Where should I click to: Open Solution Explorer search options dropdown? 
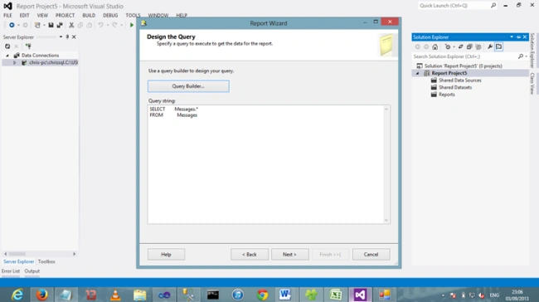527,56
